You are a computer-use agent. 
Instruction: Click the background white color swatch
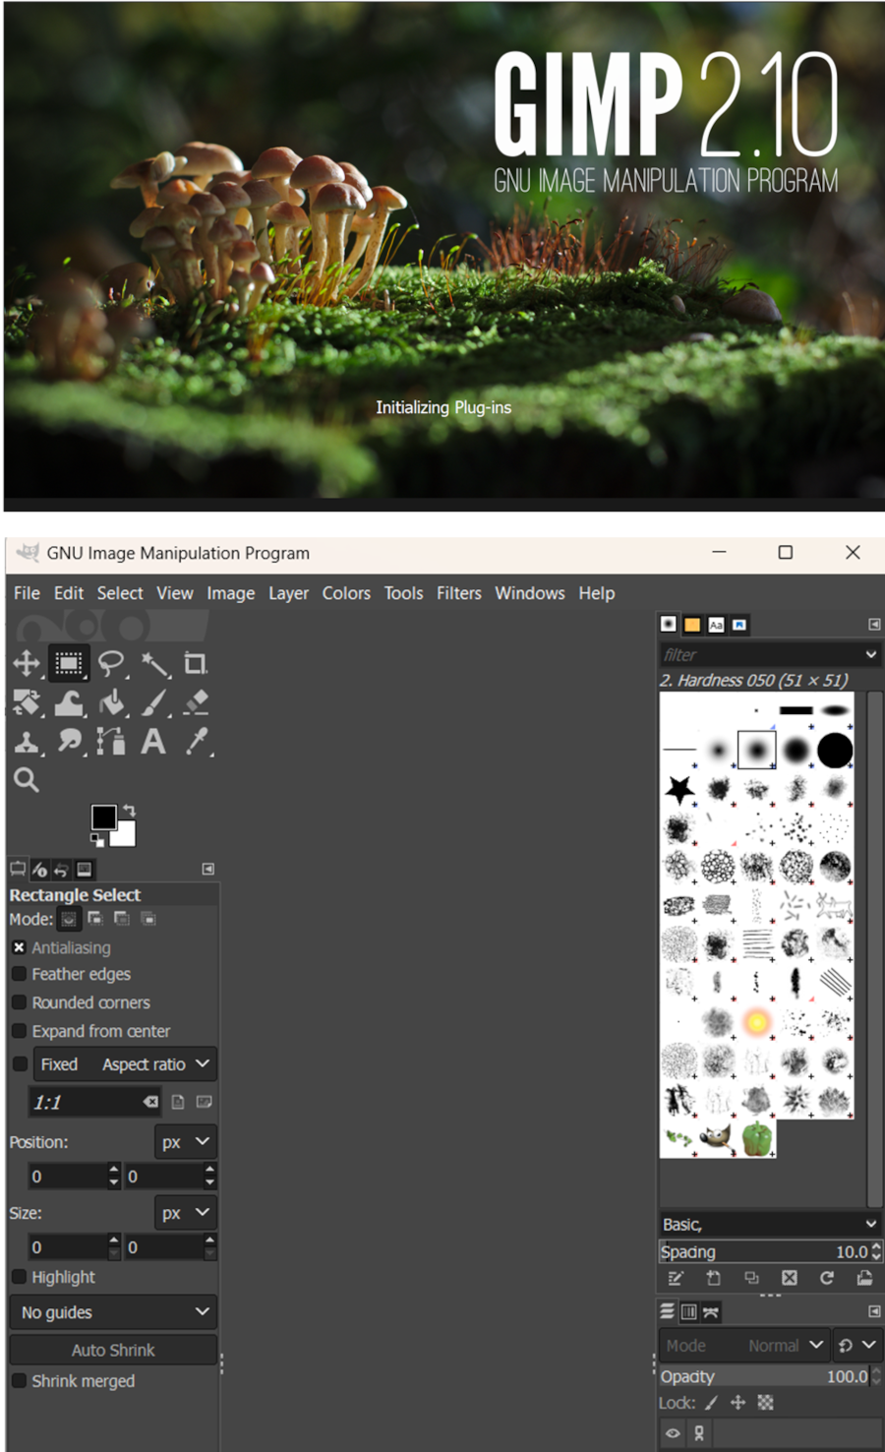[125, 834]
